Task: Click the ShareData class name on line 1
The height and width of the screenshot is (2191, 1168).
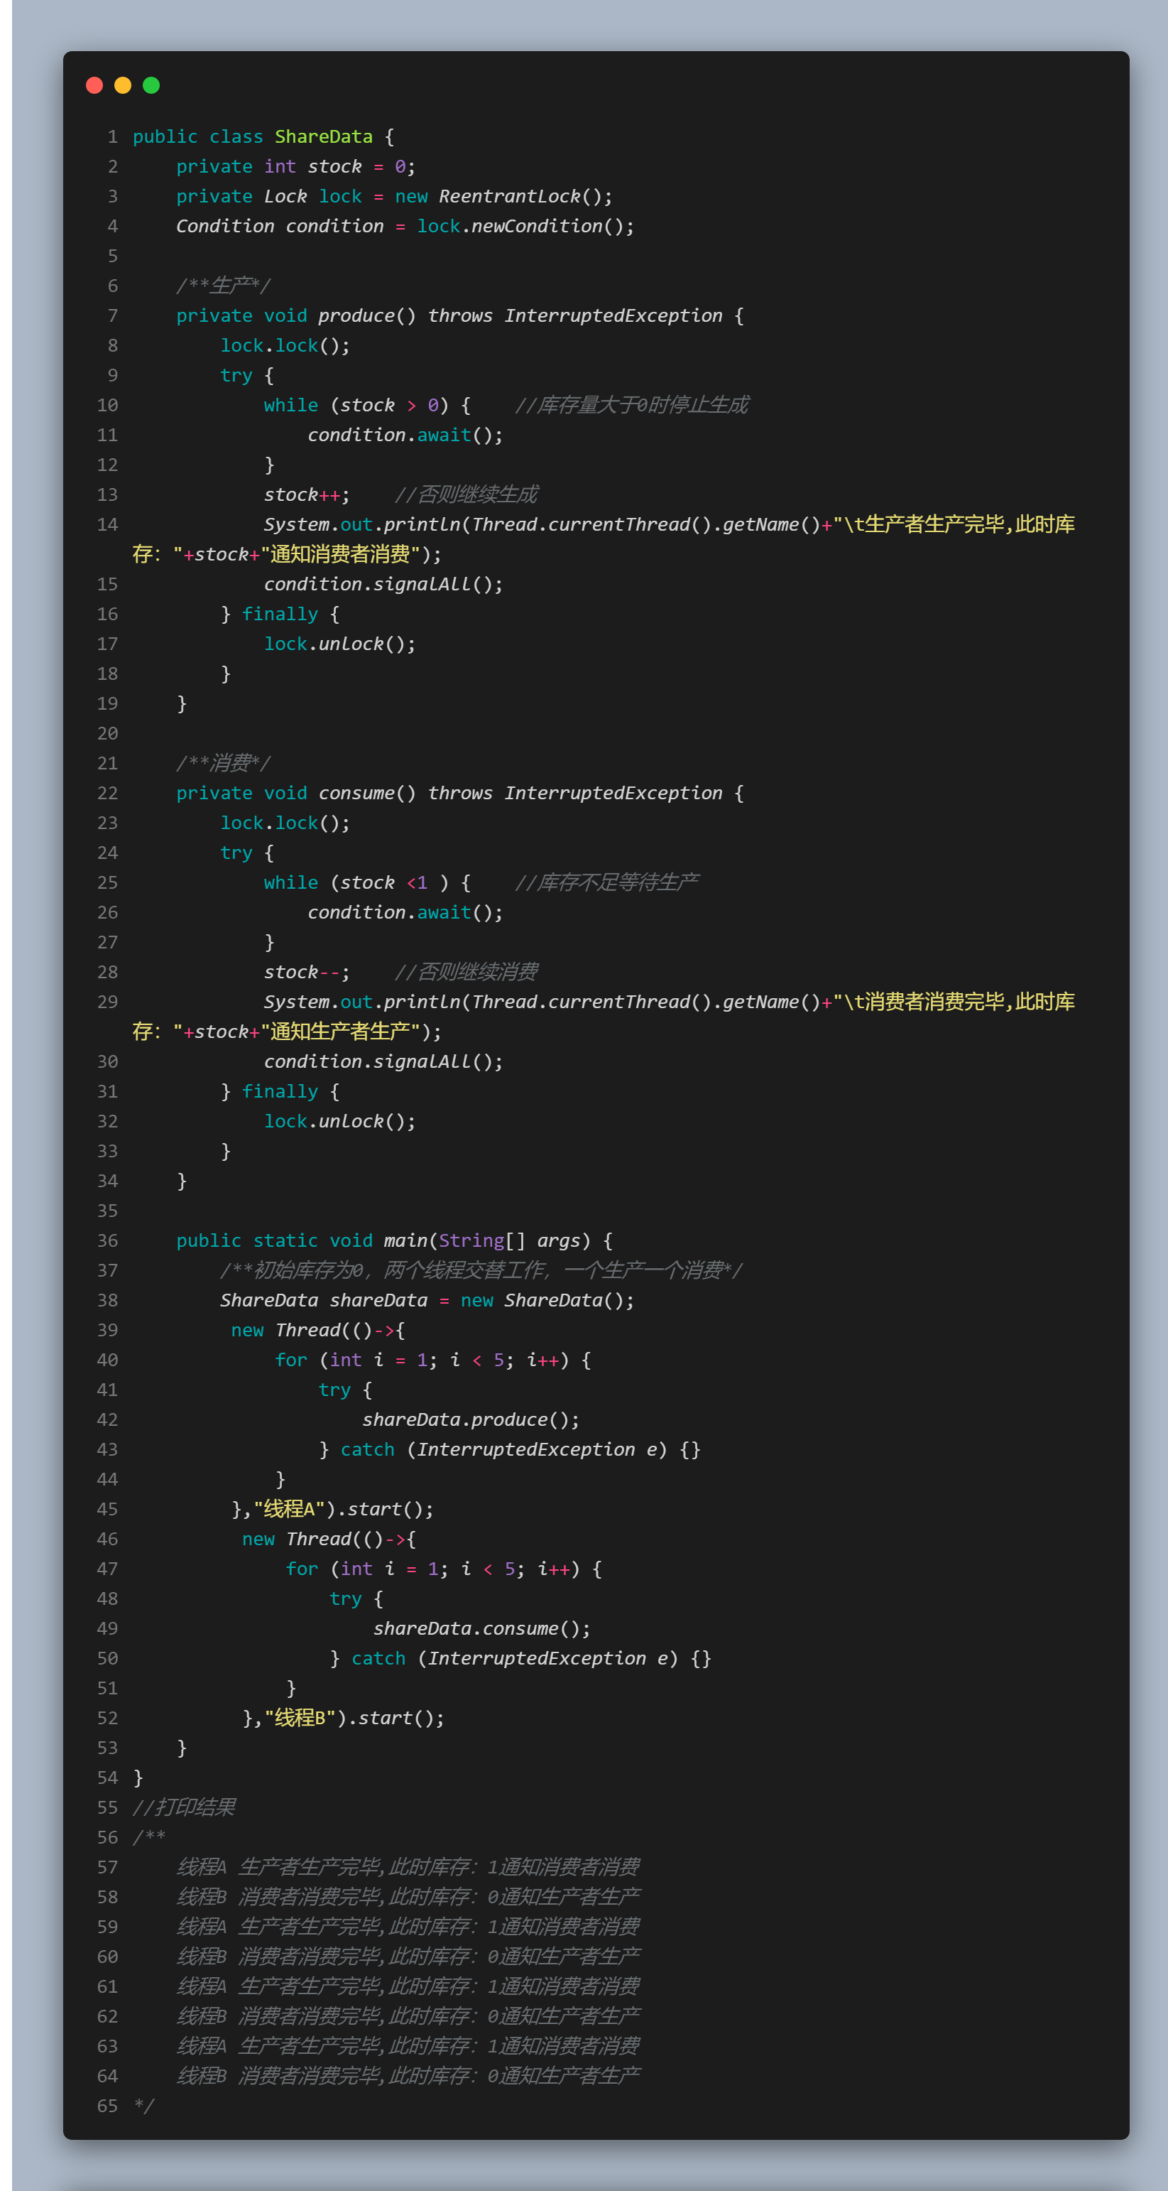Action: (x=323, y=137)
